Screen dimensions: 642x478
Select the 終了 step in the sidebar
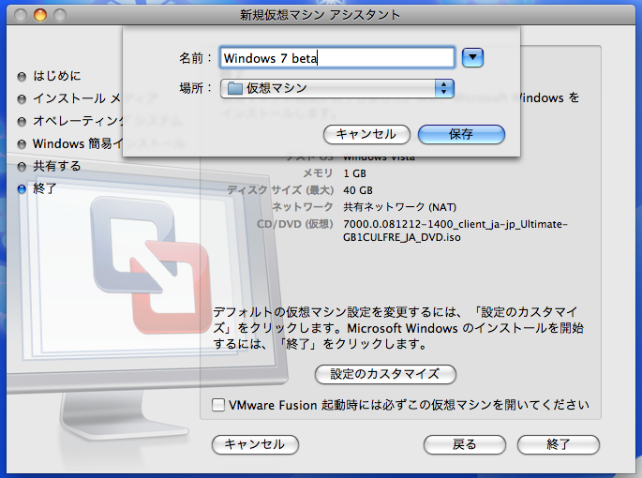pyautogui.click(x=37, y=188)
